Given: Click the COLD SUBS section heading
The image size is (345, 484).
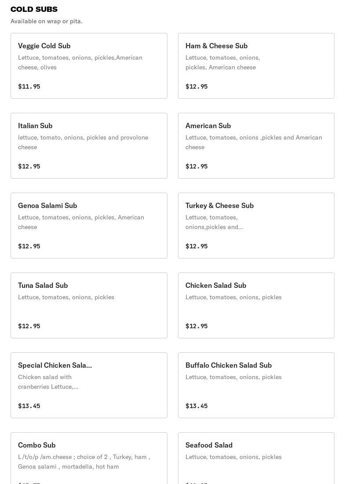Looking at the screenshot, I should [34, 9].
